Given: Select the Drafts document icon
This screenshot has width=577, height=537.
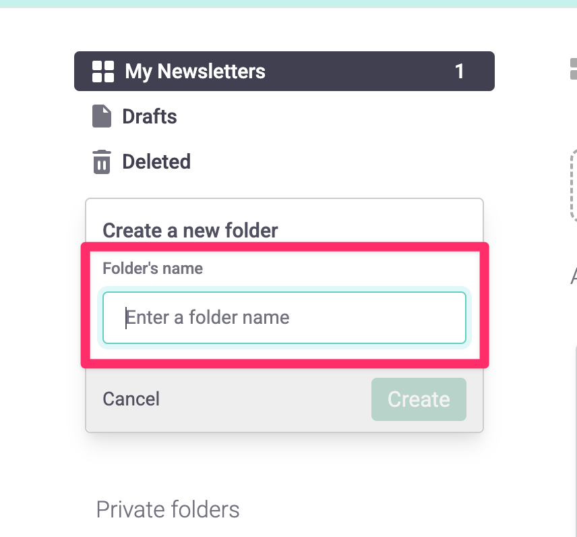Looking at the screenshot, I should click(x=101, y=116).
